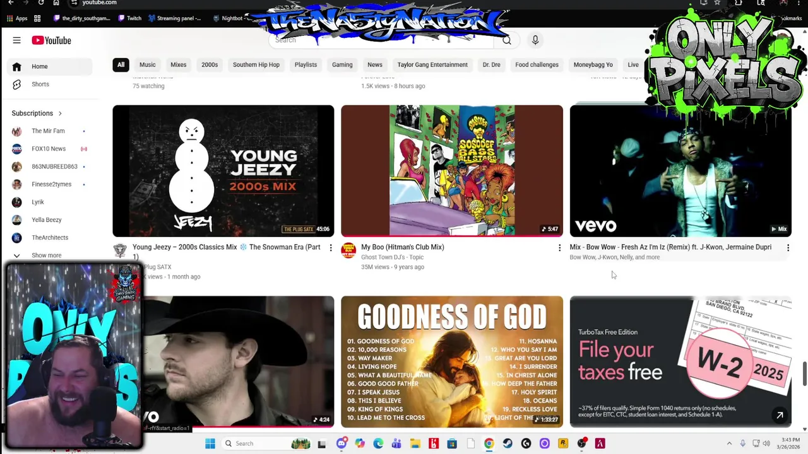808x454 pixels.
Task: Expand the Subscriptions section chevron
Action: [x=60, y=113]
